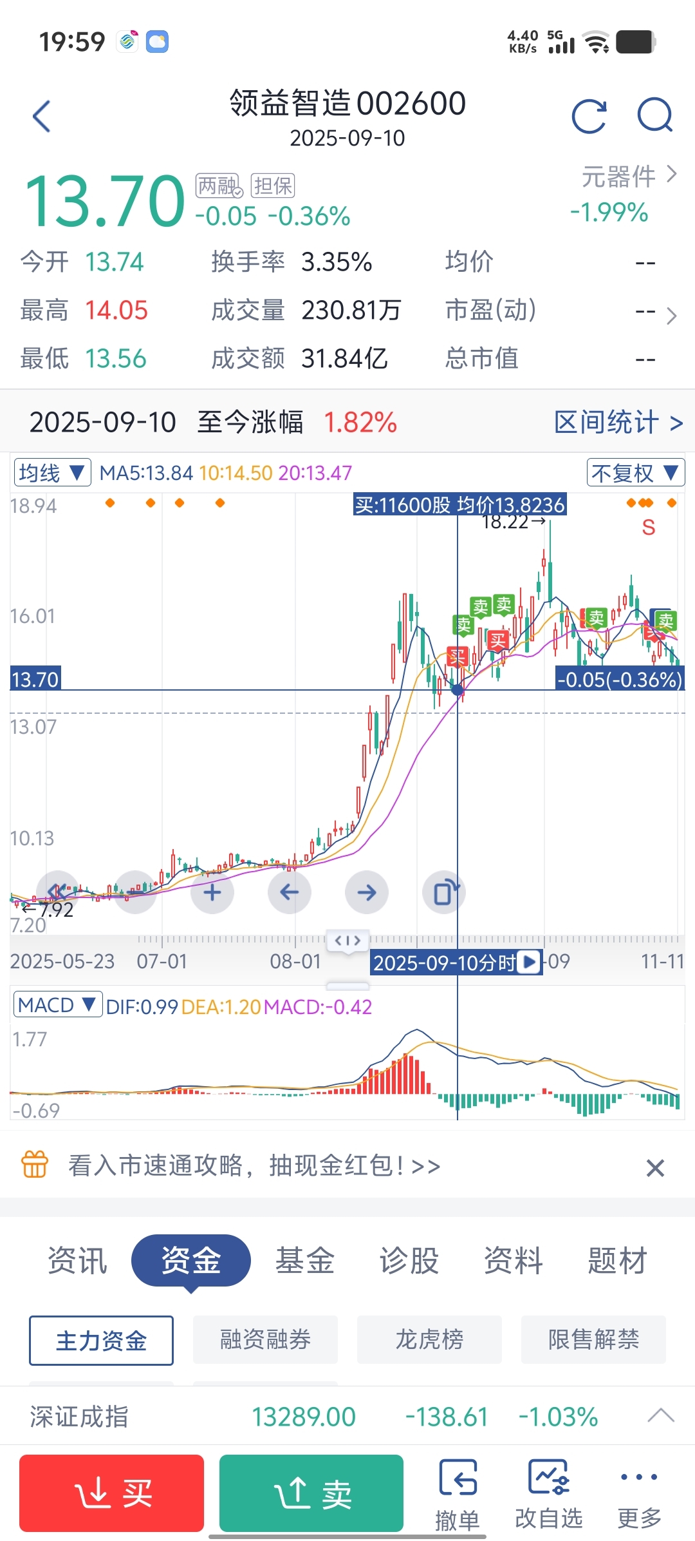Viewport: 695px width, 1541px height.
Task: Tap the 5G signal strength icon
Action: click(561, 42)
